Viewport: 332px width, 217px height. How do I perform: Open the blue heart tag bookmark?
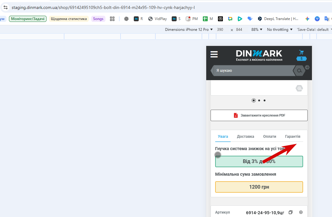click(250, 19)
